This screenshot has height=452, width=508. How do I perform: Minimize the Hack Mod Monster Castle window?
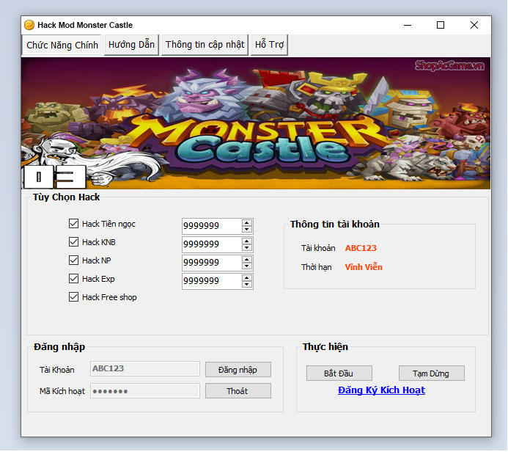tap(408, 25)
